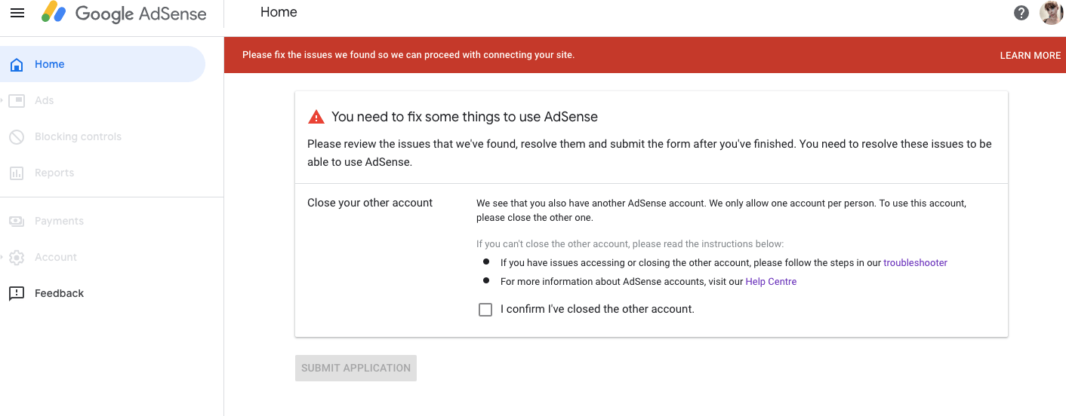Open the user profile avatar
The image size is (1066, 416).
[x=1051, y=13]
